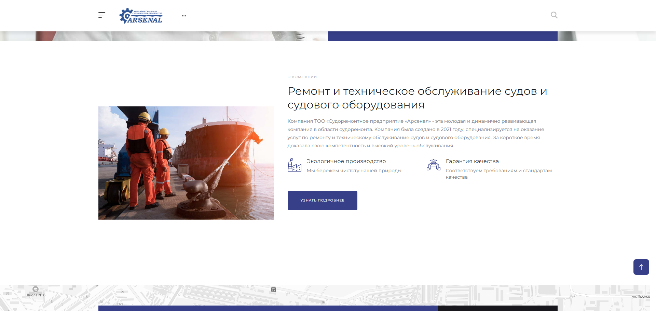Click the quality guarantee valve icon

(434, 165)
